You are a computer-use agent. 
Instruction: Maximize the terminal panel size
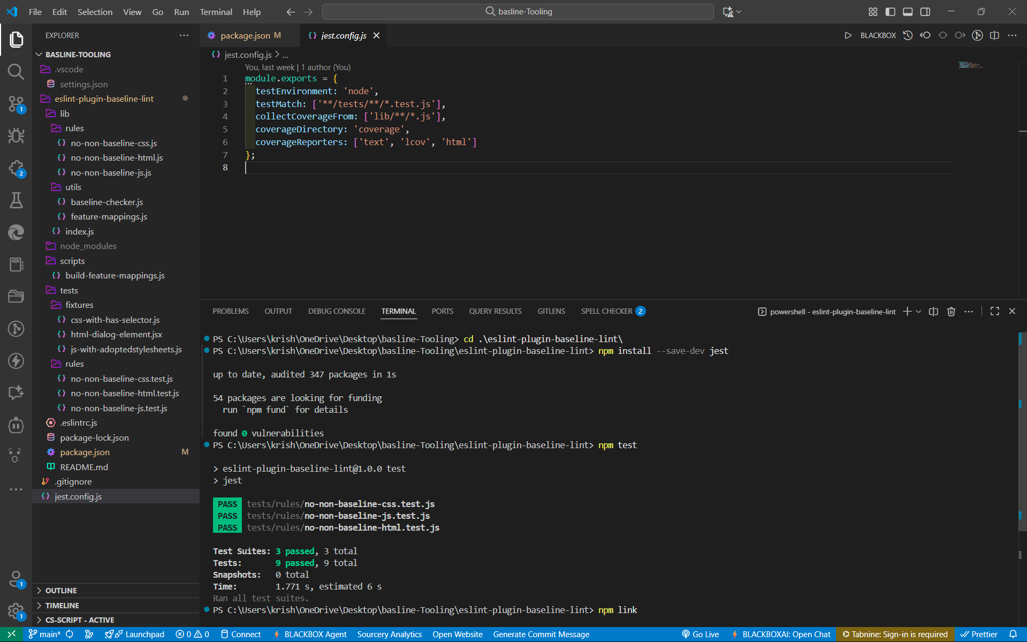tap(994, 312)
